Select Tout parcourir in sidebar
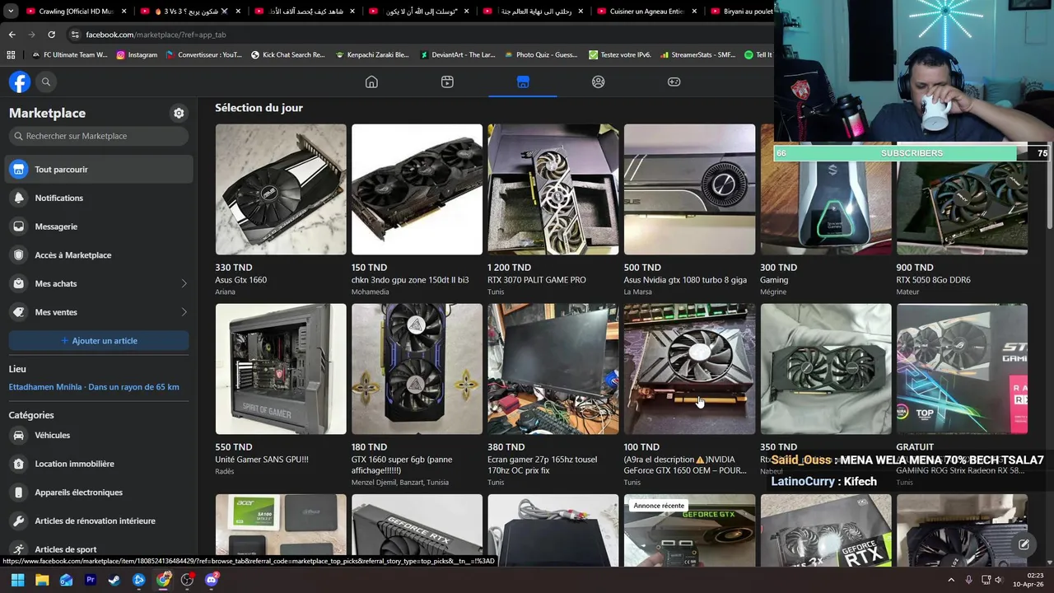Screen dimensions: 1054x593 (x=99, y=170)
